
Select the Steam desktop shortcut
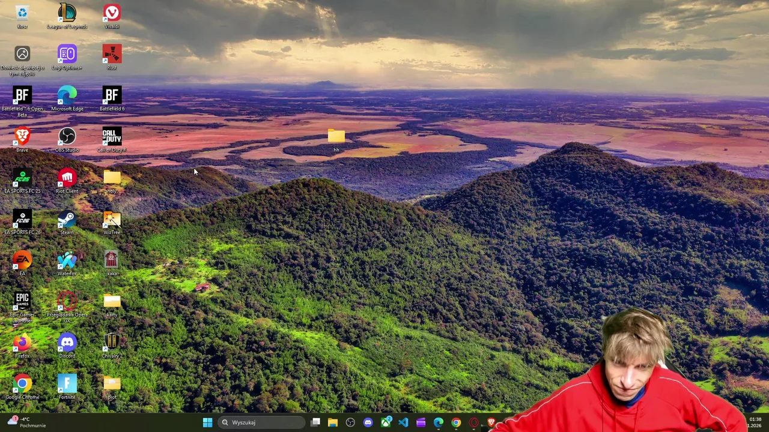[x=67, y=223]
